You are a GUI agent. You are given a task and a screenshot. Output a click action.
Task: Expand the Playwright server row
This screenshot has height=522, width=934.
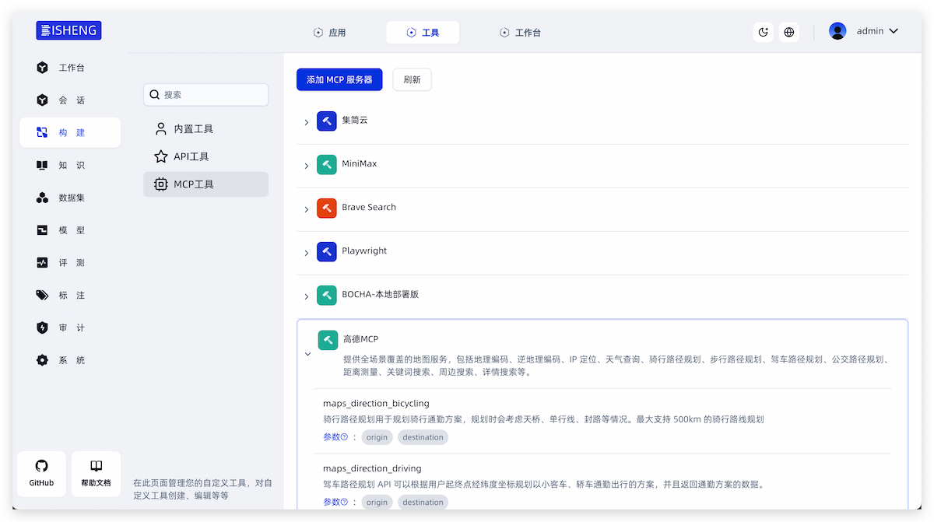pyautogui.click(x=307, y=253)
